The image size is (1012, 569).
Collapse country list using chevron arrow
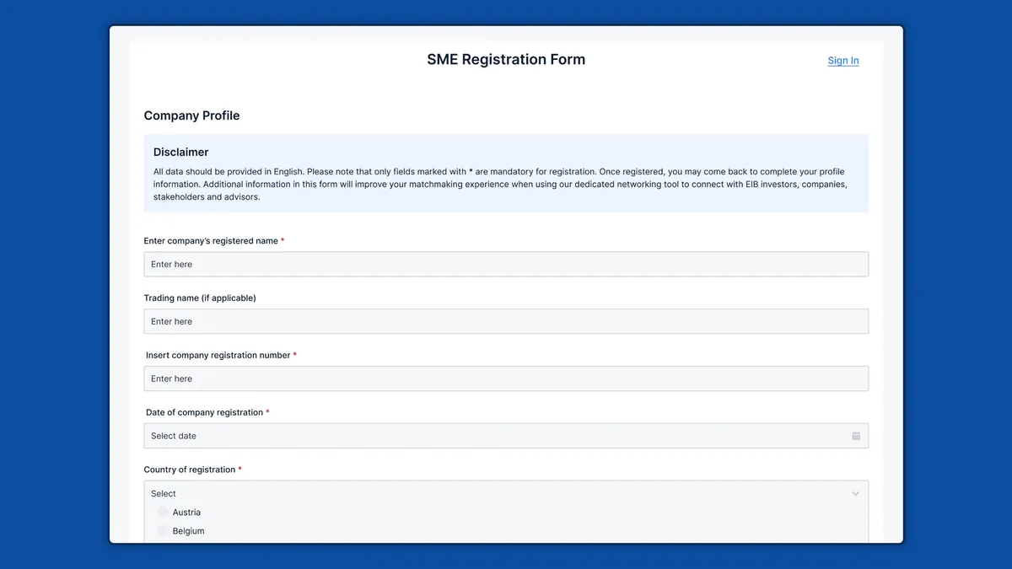pos(856,493)
